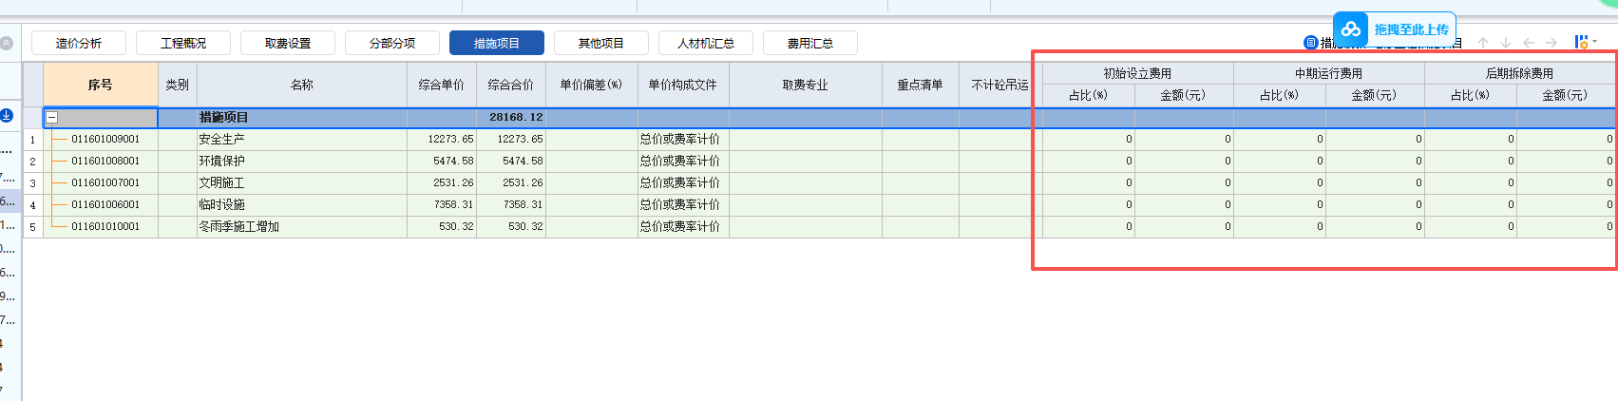
Task: Click the 安全生产 name cell
Action: point(302,139)
